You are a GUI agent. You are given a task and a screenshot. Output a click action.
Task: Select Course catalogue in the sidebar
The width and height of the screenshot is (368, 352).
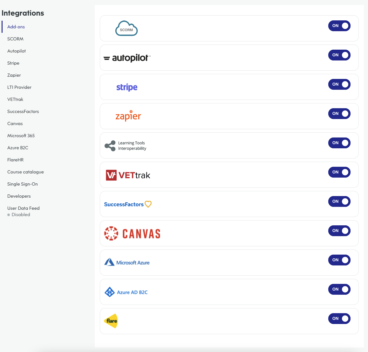coord(25,172)
